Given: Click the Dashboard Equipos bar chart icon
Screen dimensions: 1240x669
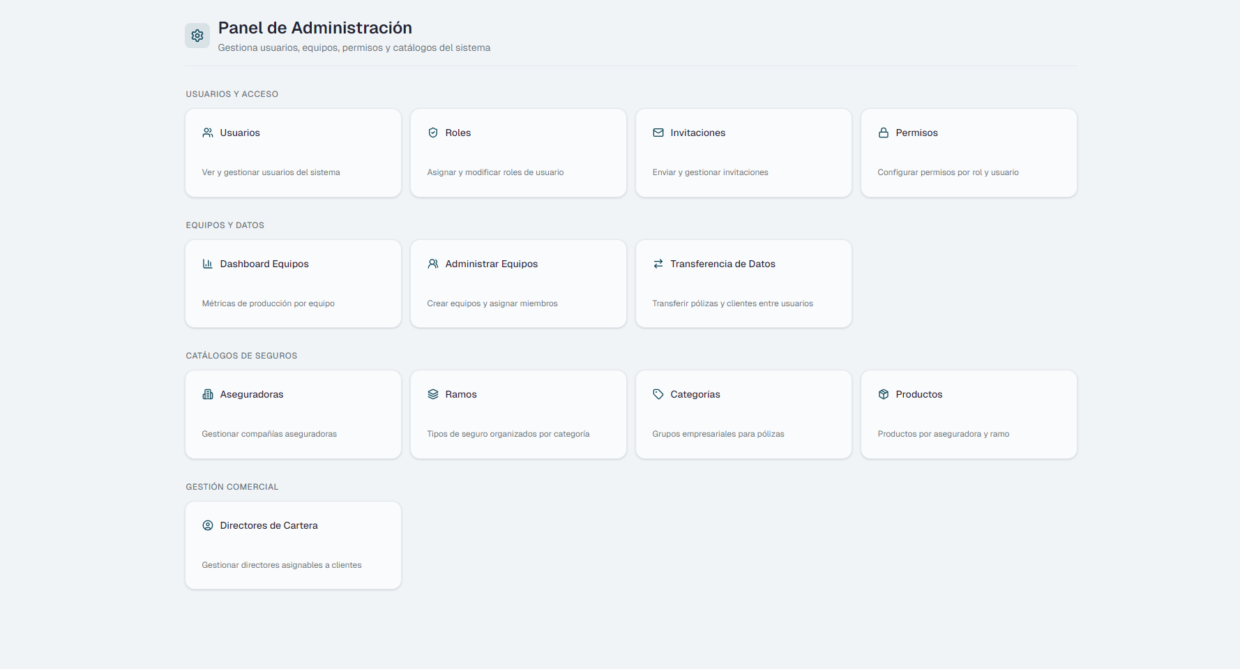Looking at the screenshot, I should coord(207,264).
